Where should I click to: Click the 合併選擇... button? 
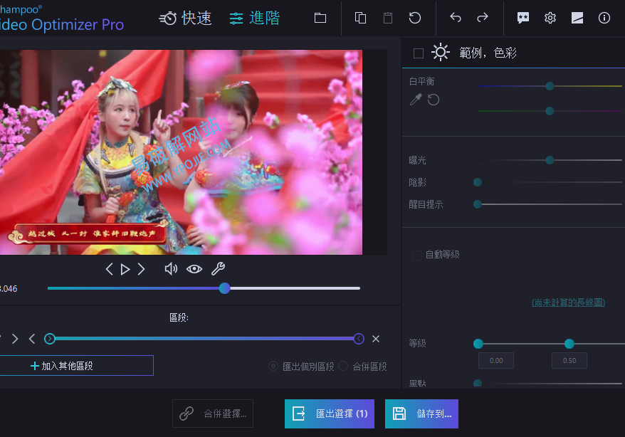tap(213, 414)
